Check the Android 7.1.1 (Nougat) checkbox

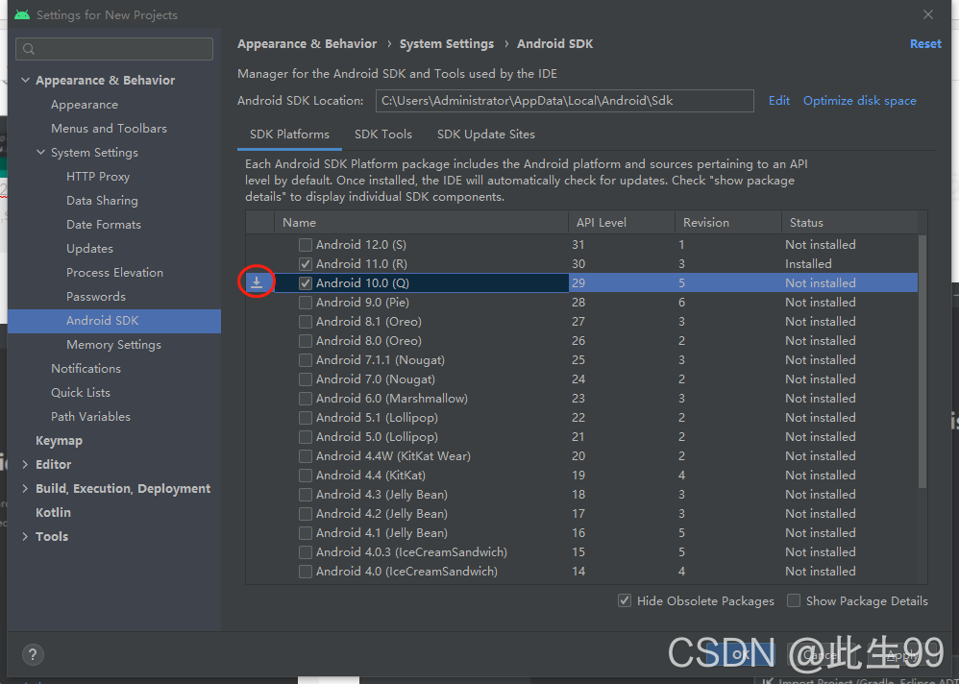[x=306, y=360]
